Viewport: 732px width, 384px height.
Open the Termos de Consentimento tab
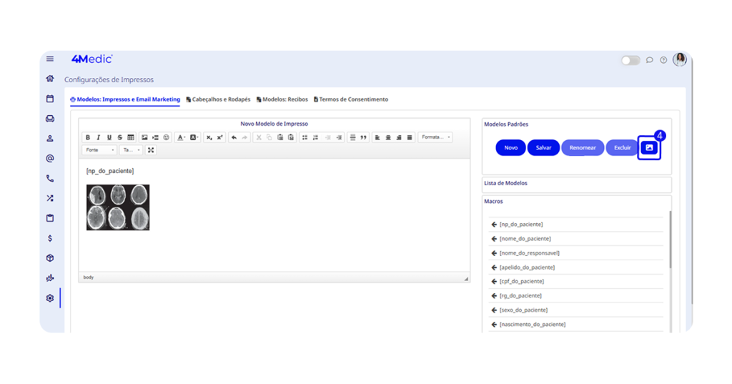tap(351, 99)
